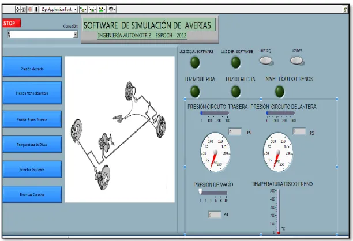Click the TEMPERATURA DISCO FRENO thermometer

(x=278, y=212)
